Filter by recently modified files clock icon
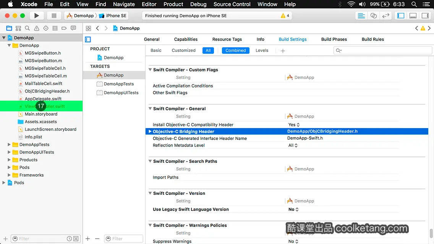Viewport: 434px width, 244px height. tap(69, 239)
